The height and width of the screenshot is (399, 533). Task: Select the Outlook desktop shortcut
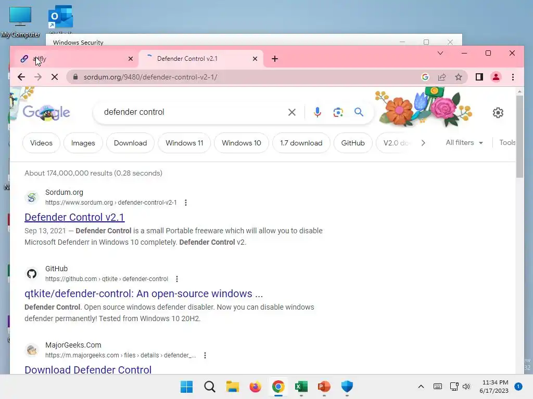(x=60, y=19)
